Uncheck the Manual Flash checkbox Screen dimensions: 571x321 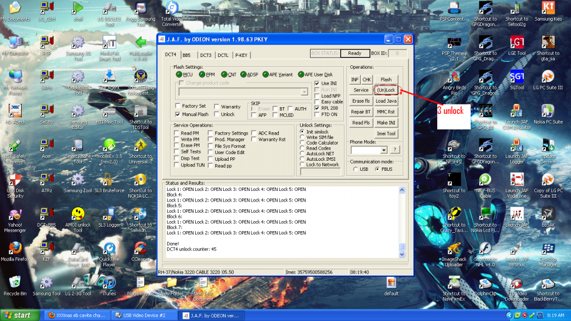pos(178,114)
